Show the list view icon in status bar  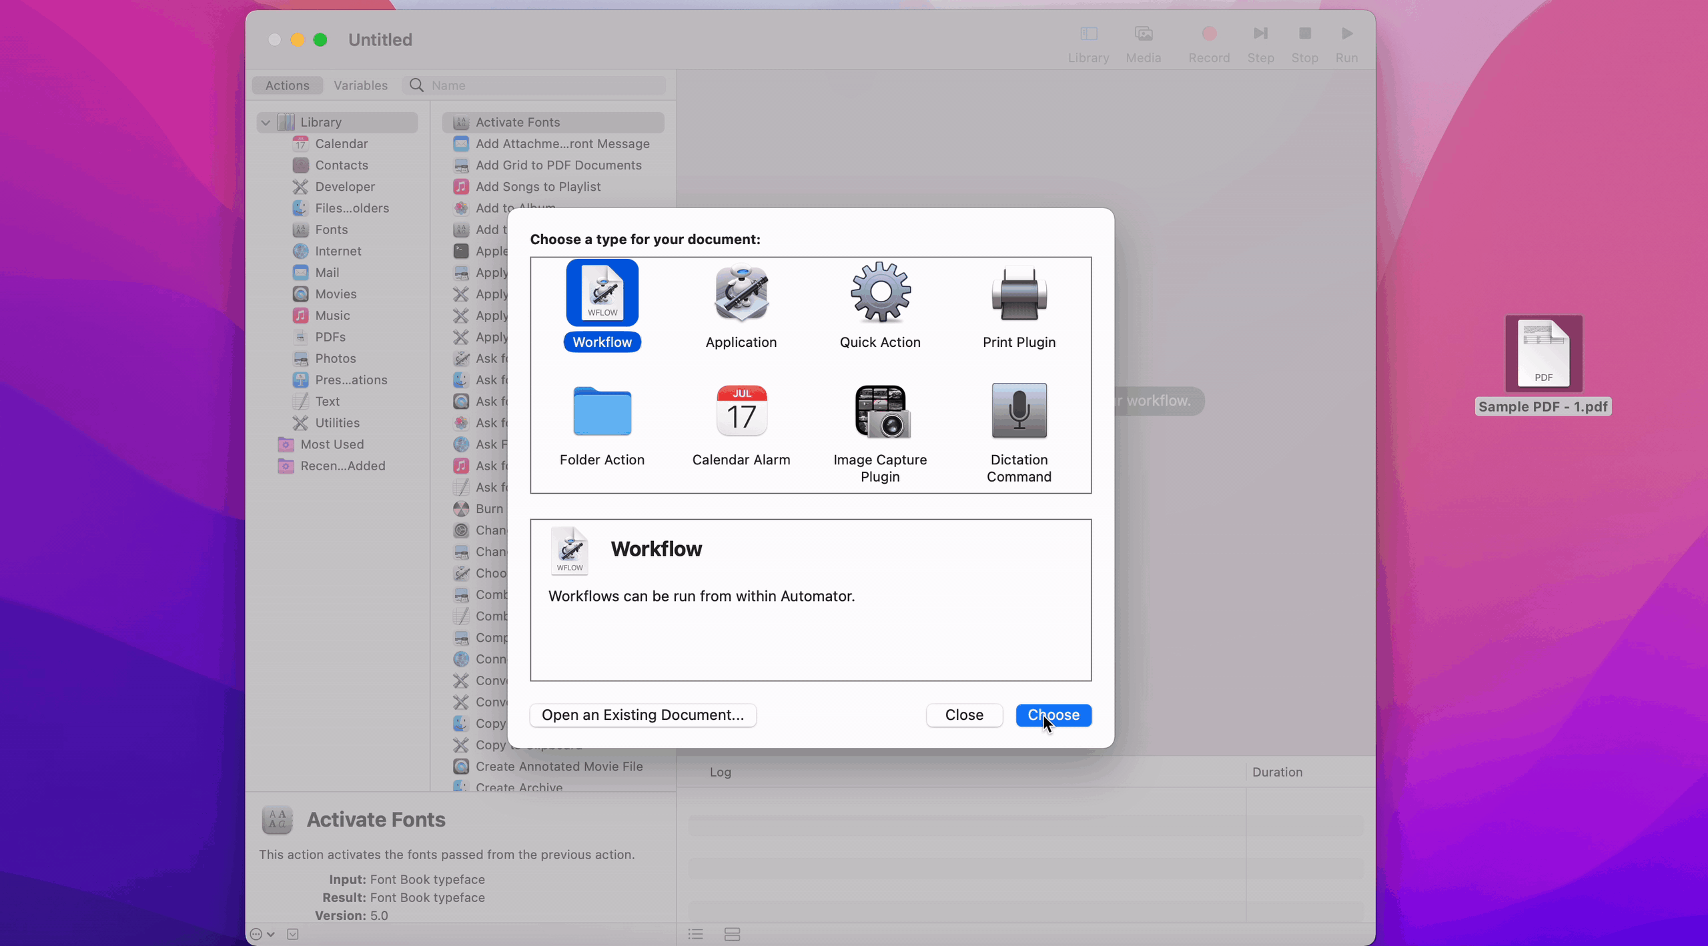695,934
